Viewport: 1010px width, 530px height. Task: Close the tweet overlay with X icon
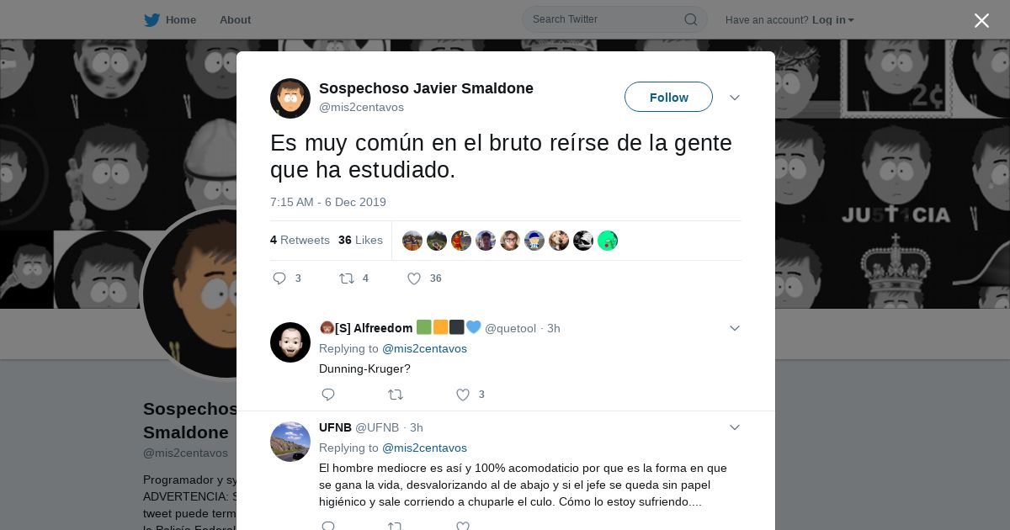[x=981, y=20]
